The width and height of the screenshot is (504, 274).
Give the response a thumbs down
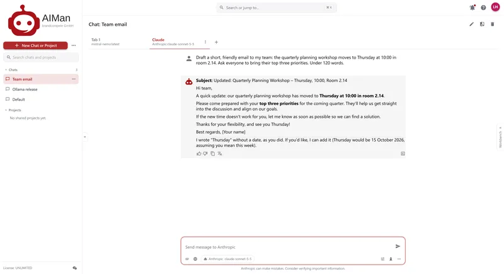205,154
